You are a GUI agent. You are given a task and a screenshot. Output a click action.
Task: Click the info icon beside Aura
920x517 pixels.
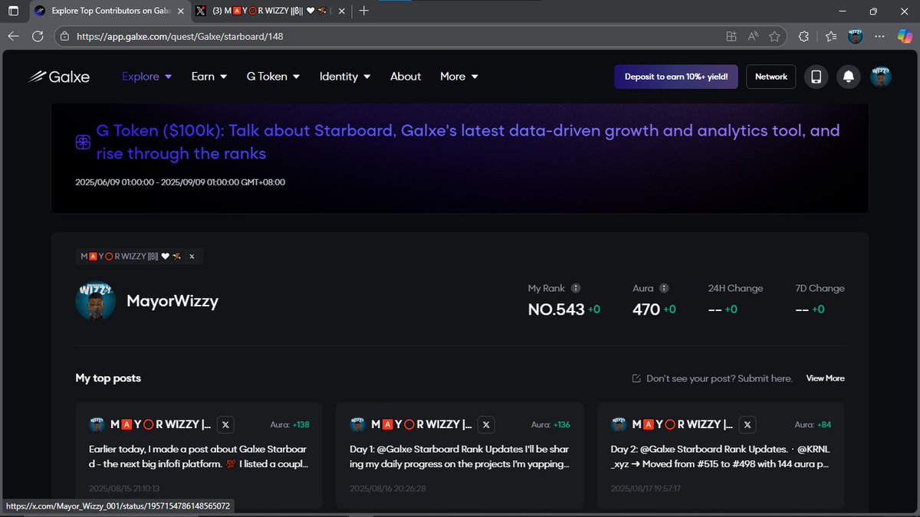coord(664,289)
